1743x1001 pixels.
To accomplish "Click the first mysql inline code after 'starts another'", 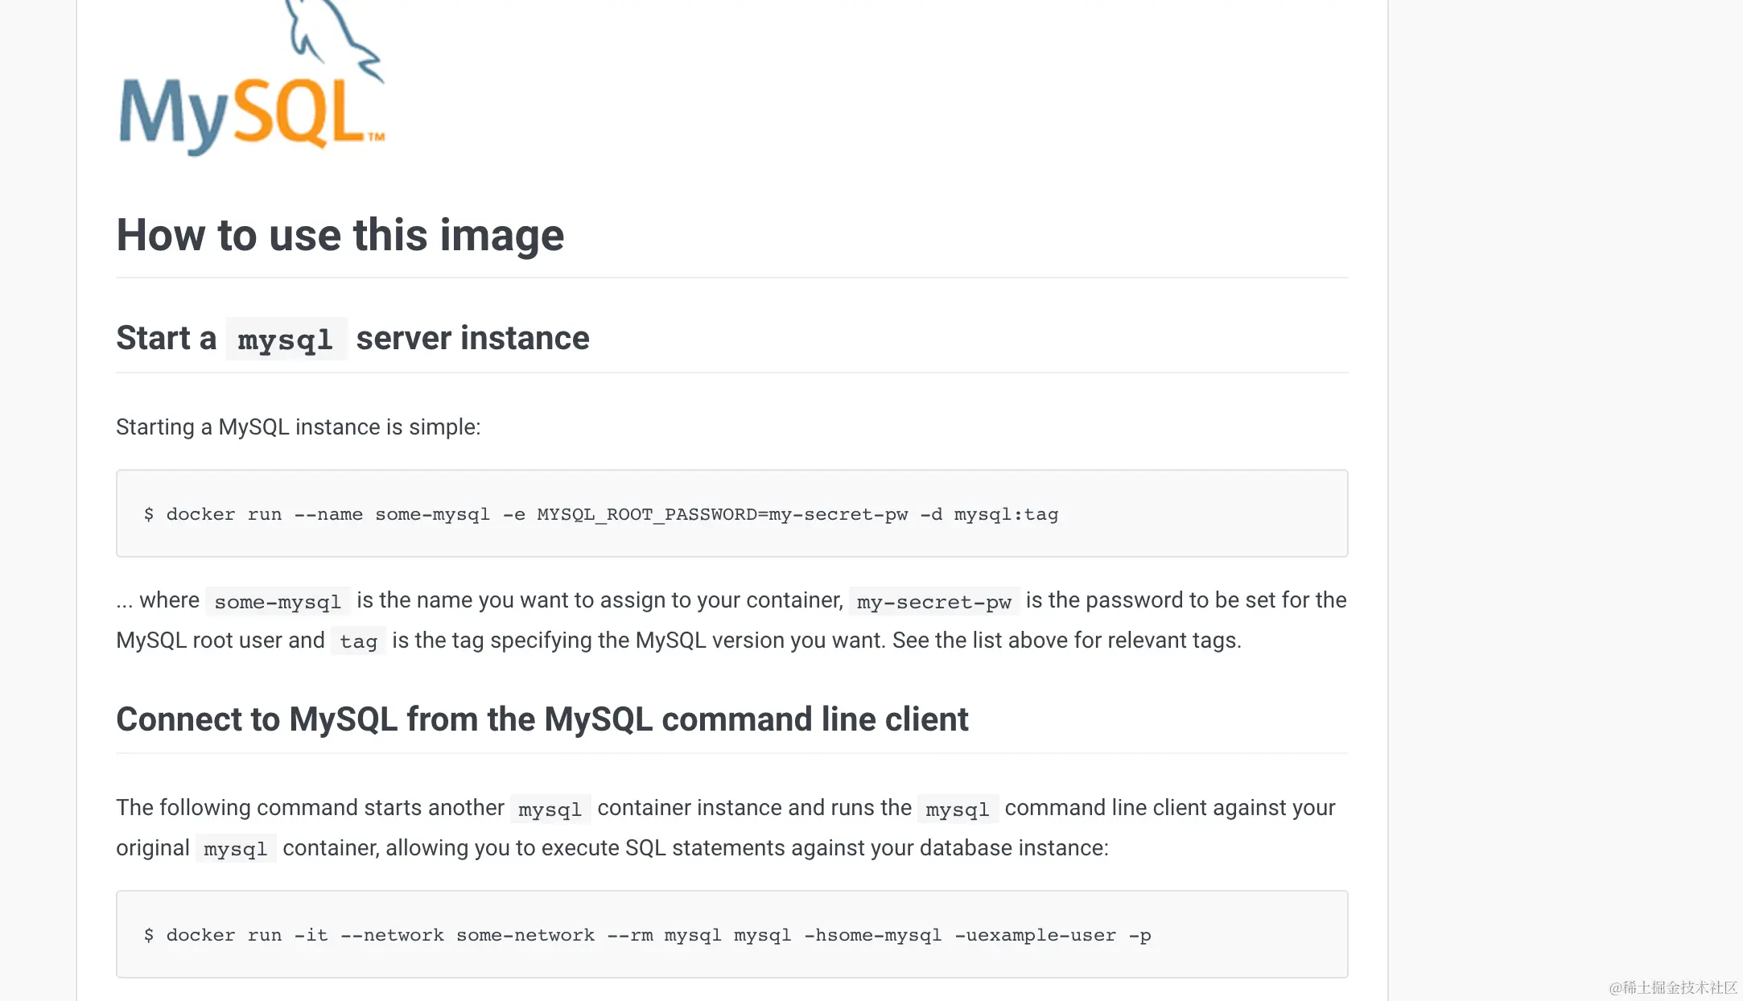I will click(x=550, y=809).
